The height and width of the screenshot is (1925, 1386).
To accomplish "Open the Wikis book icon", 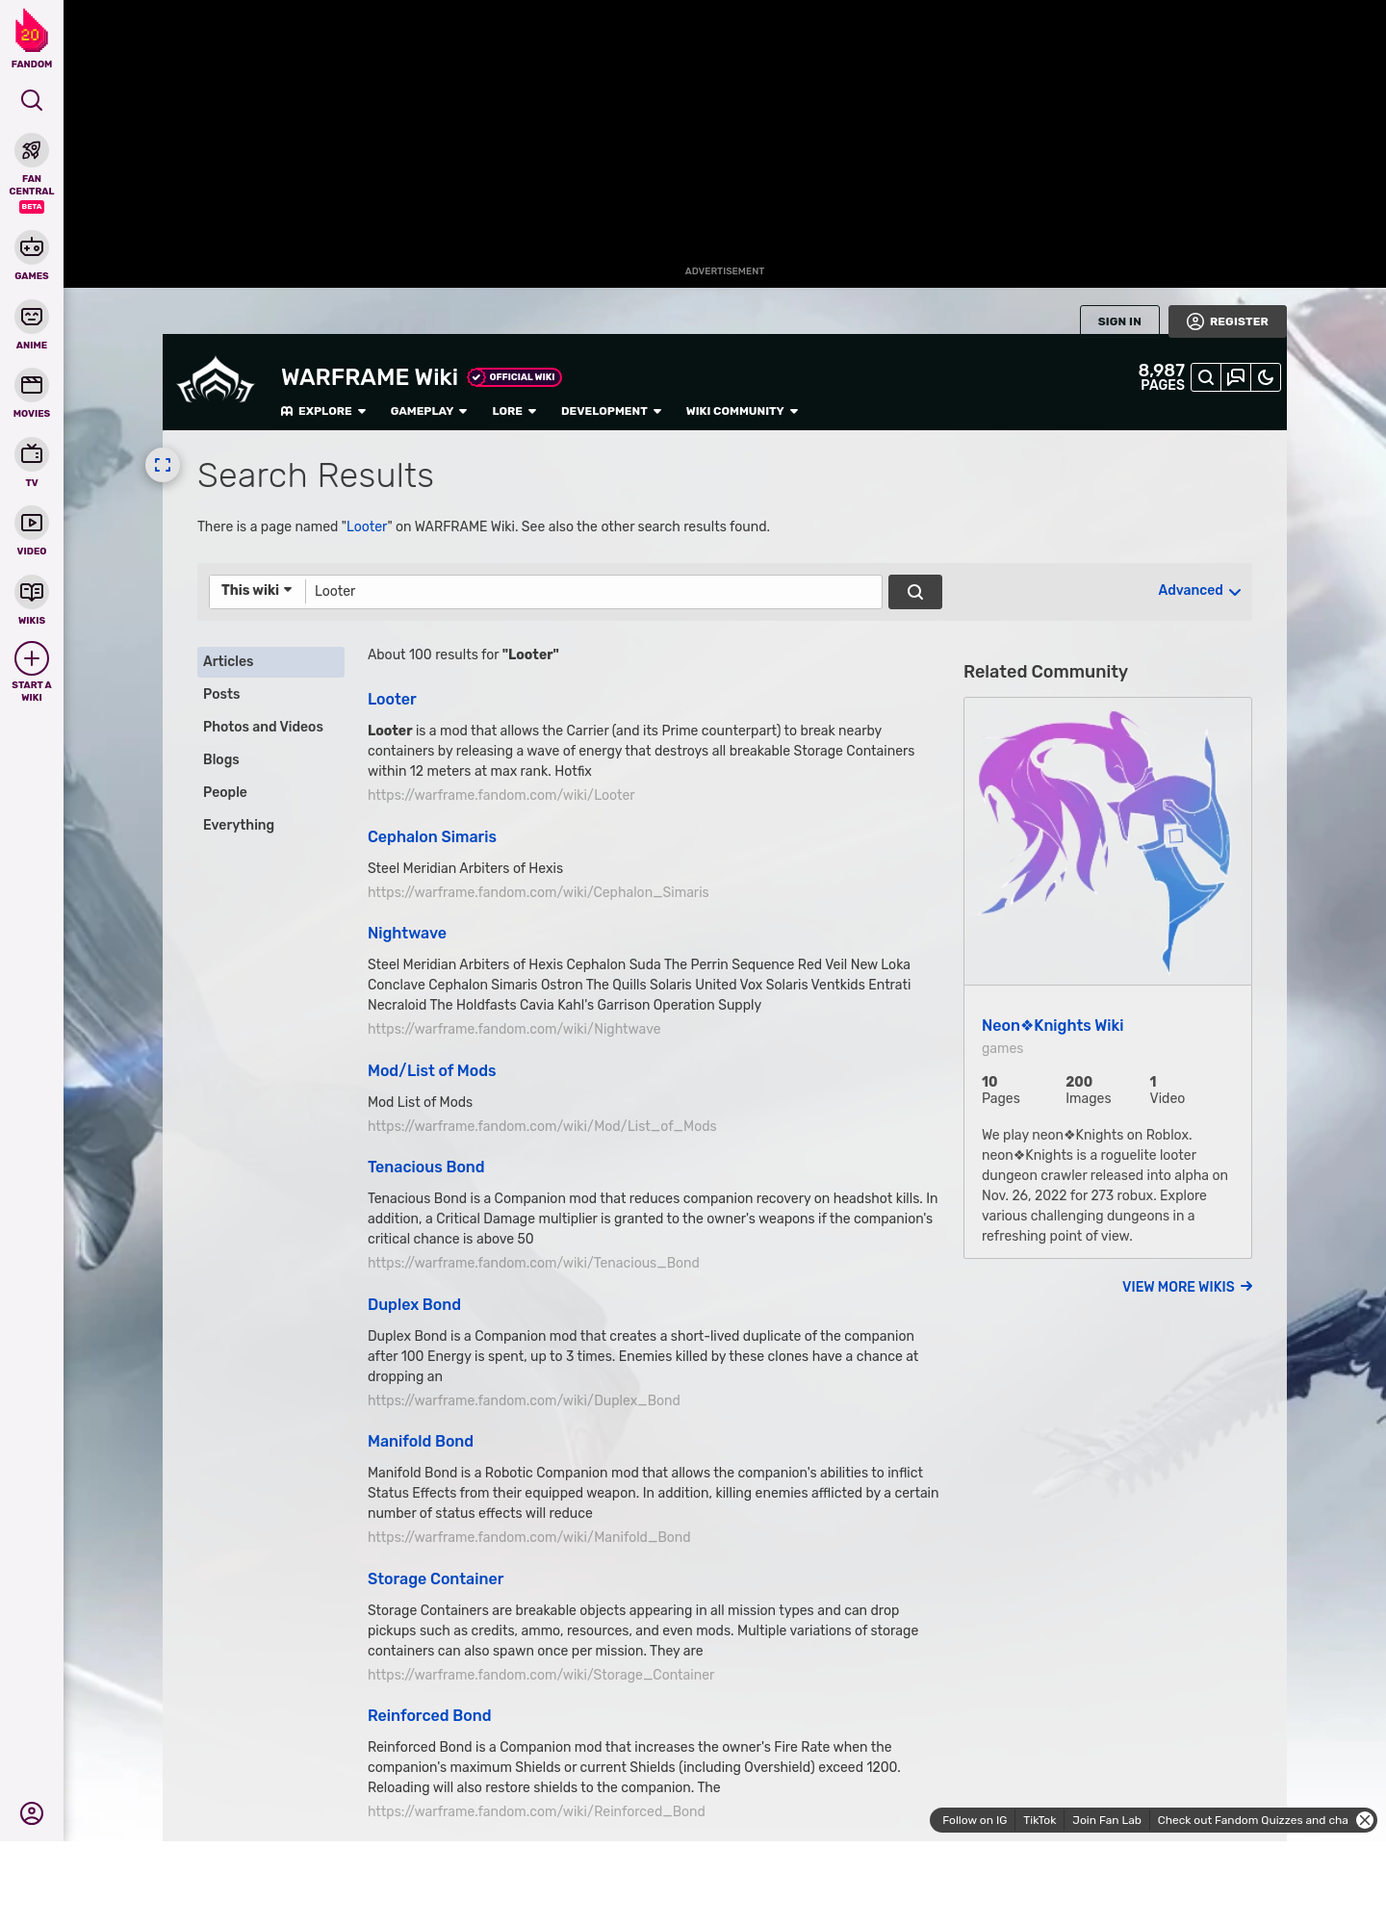I will [32, 591].
